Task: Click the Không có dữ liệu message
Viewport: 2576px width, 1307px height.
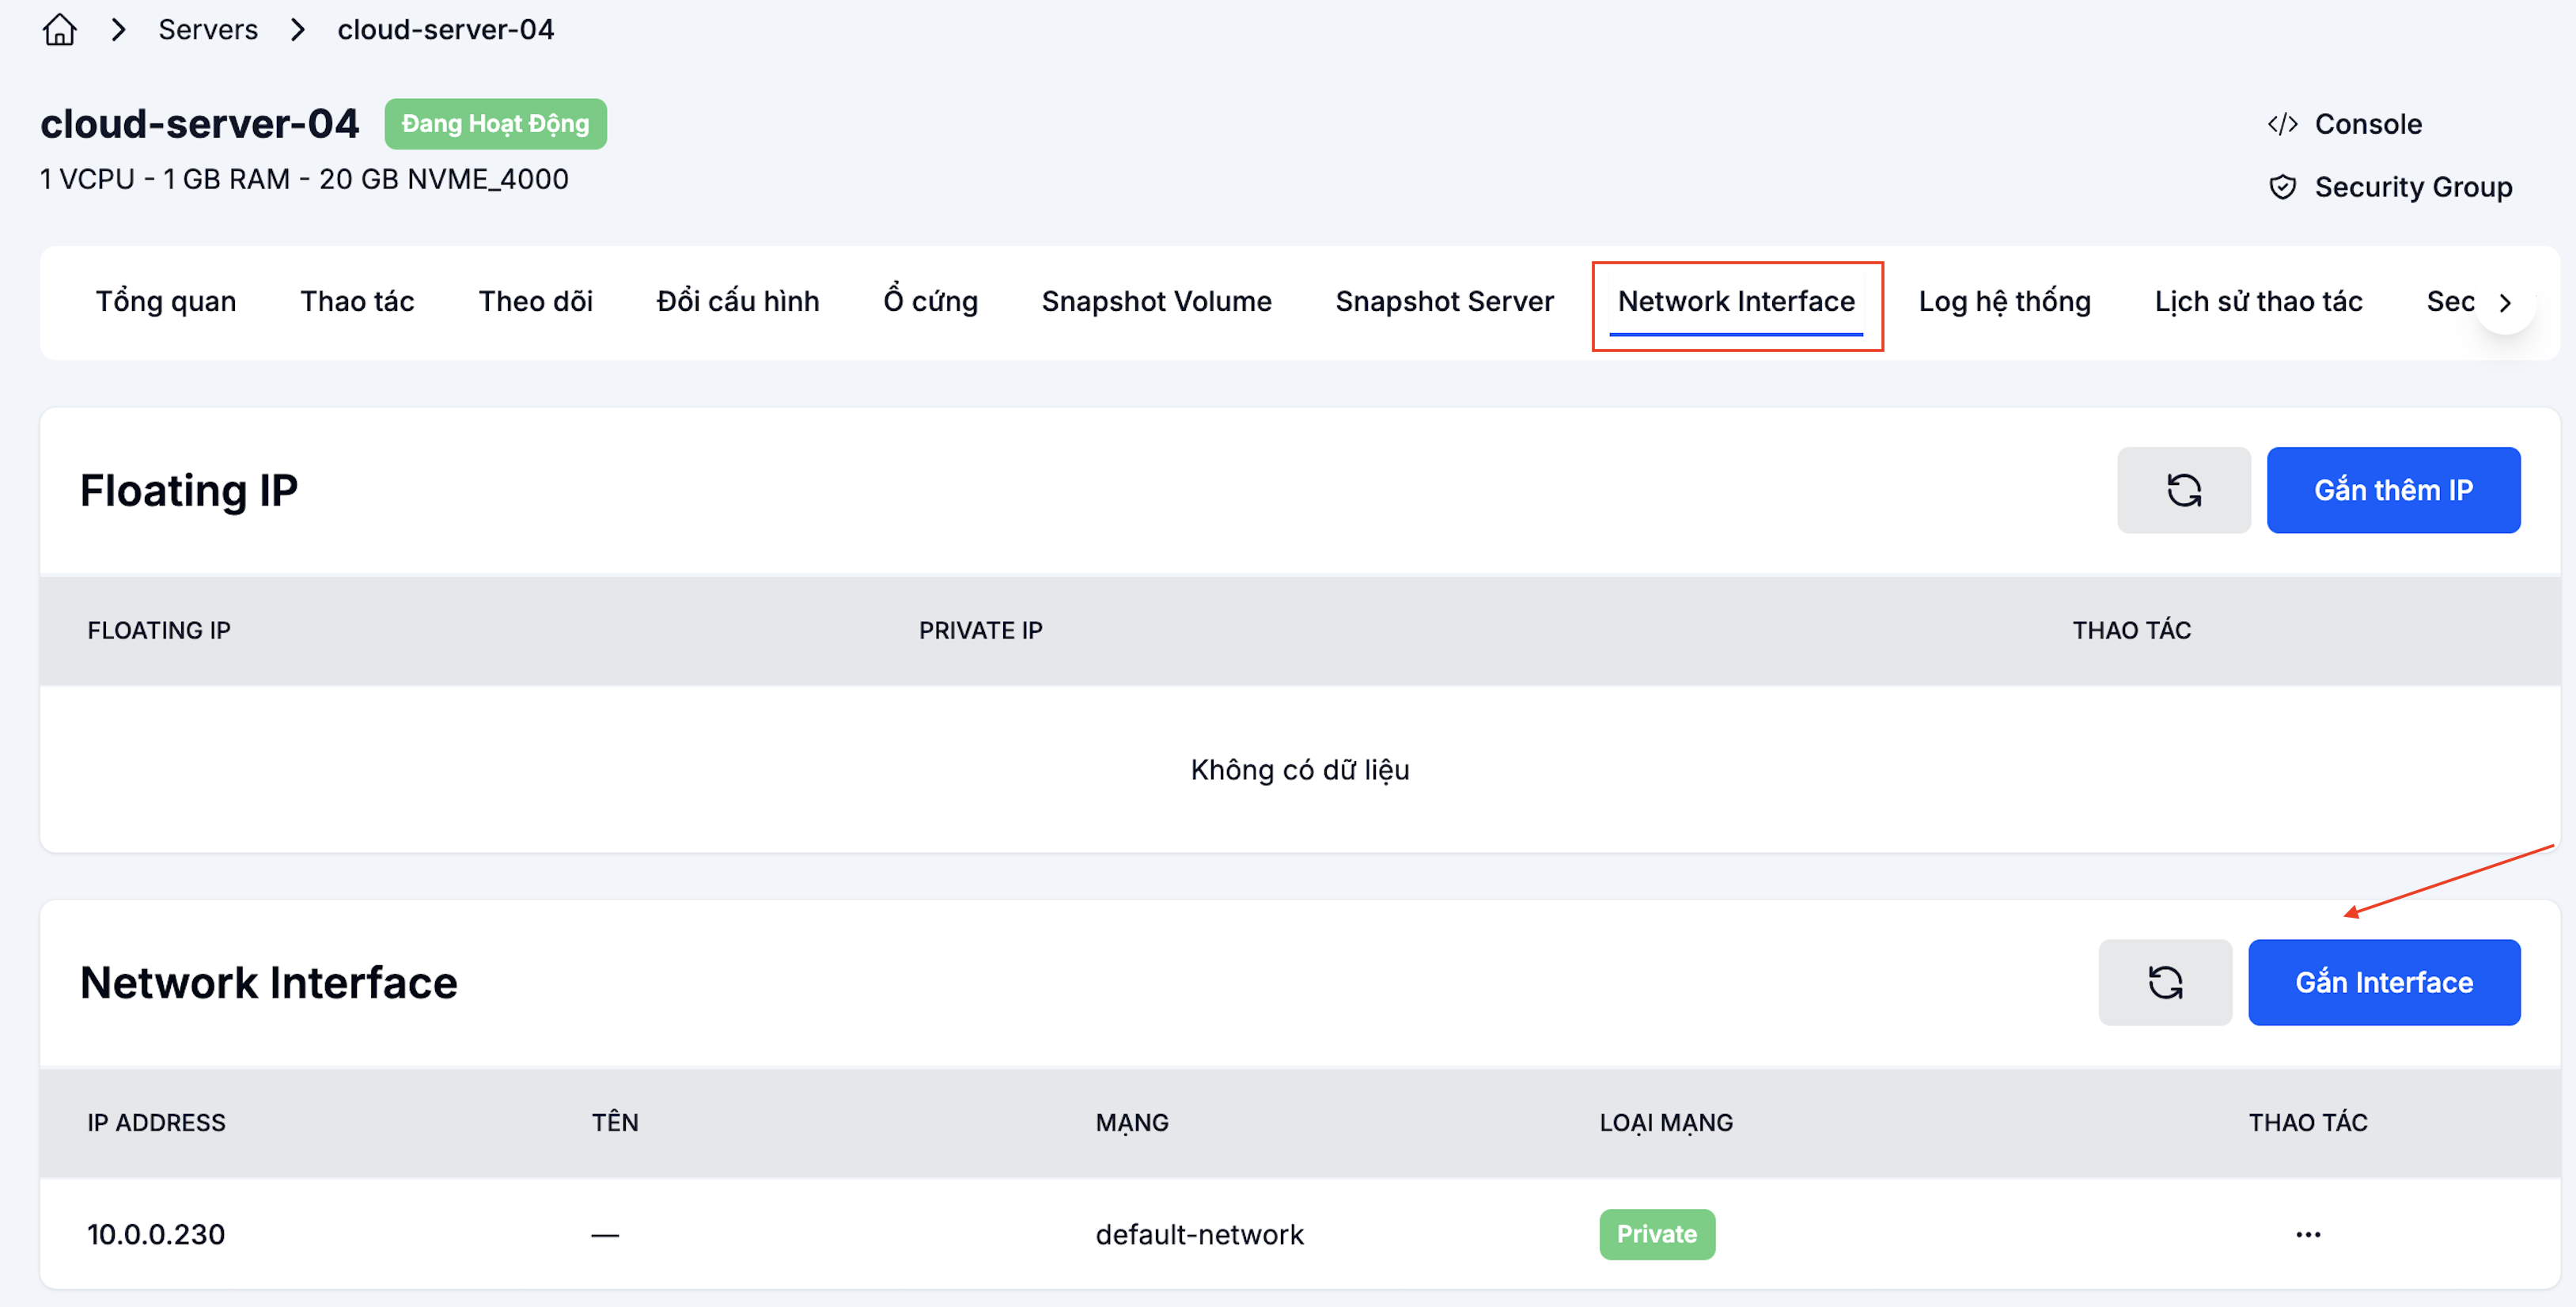Action: [x=1299, y=769]
